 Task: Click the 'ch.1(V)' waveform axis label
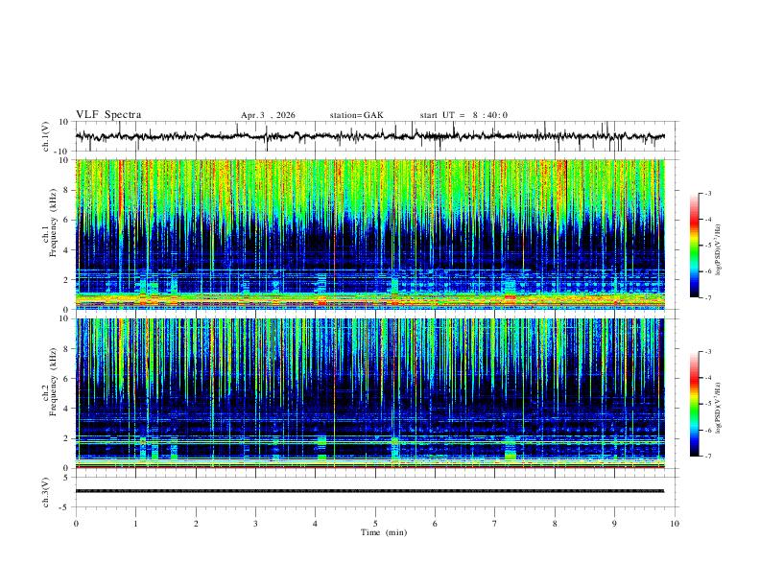(46, 136)
